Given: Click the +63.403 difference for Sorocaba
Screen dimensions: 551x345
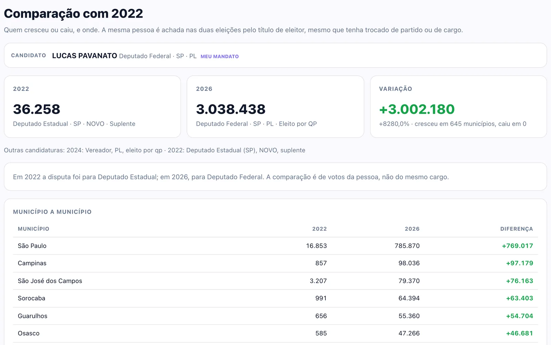Looking at the screenshot, I should 519,298.
